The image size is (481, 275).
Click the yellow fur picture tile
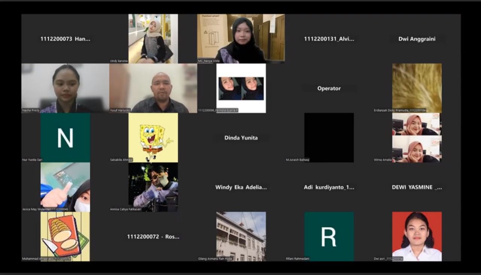(417, 88)
